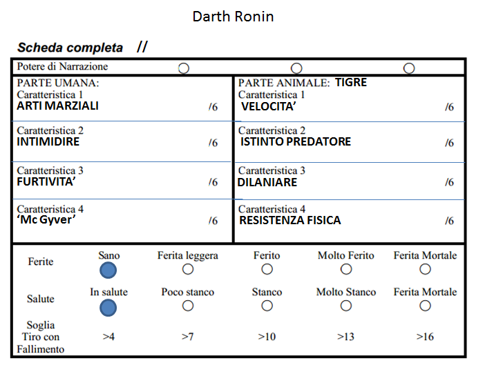
Task: Select the Poco stanco circle
Action: (x=187, y=306)
